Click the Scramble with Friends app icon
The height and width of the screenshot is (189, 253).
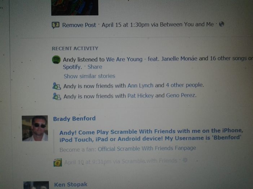tap(58, 162)
